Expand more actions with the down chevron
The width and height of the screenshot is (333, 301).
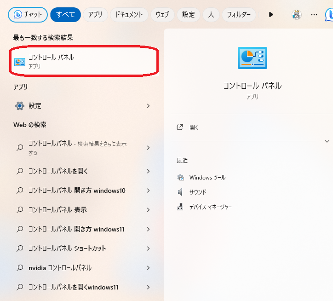click(x=327, y=141)
